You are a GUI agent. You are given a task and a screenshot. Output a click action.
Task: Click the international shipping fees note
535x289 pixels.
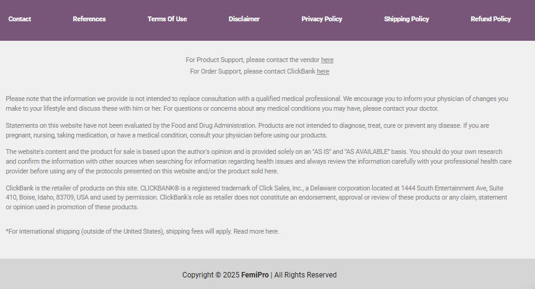click(x=142, y=231)
